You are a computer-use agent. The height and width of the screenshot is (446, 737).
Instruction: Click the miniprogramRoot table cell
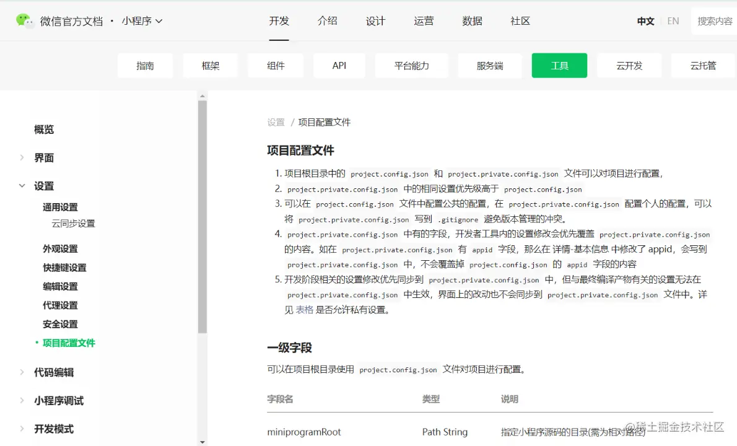click(304, 432)
